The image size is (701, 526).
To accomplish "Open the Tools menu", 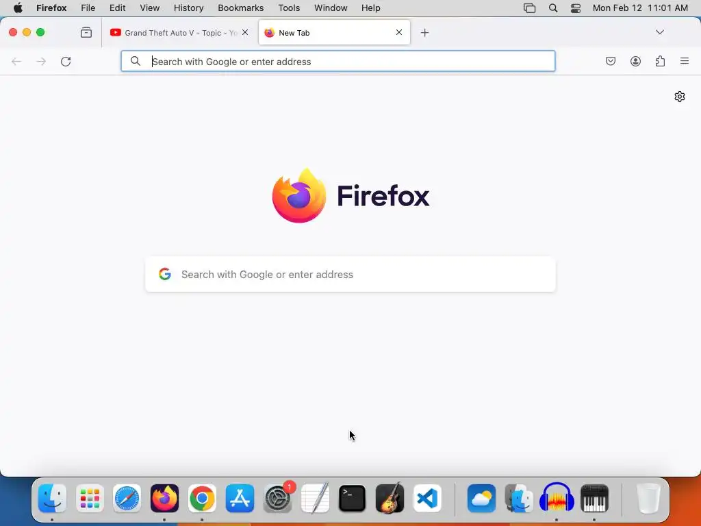I will 289,8.
